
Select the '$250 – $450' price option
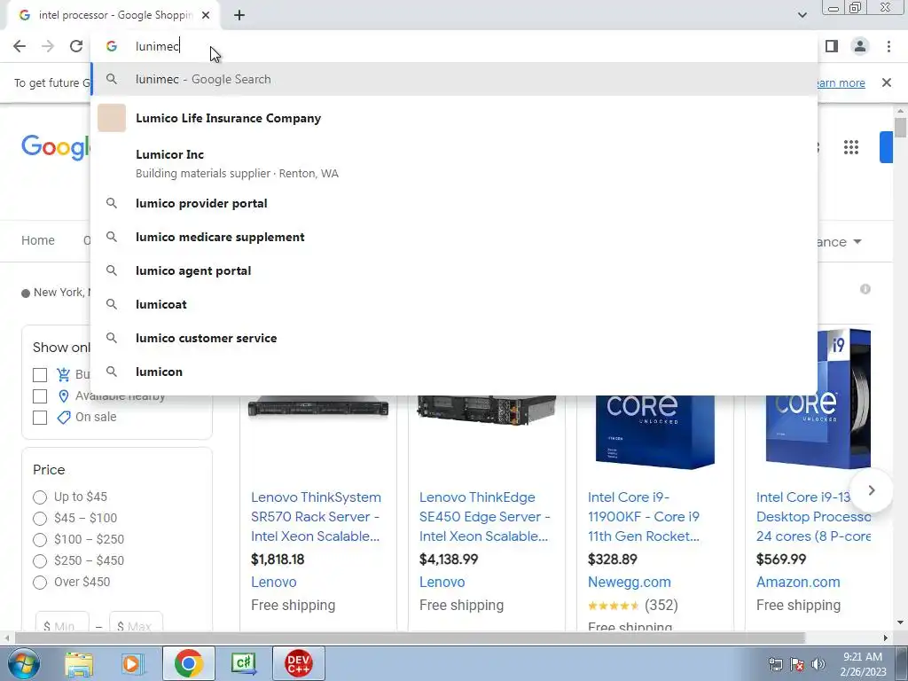(x=39, y=561)
